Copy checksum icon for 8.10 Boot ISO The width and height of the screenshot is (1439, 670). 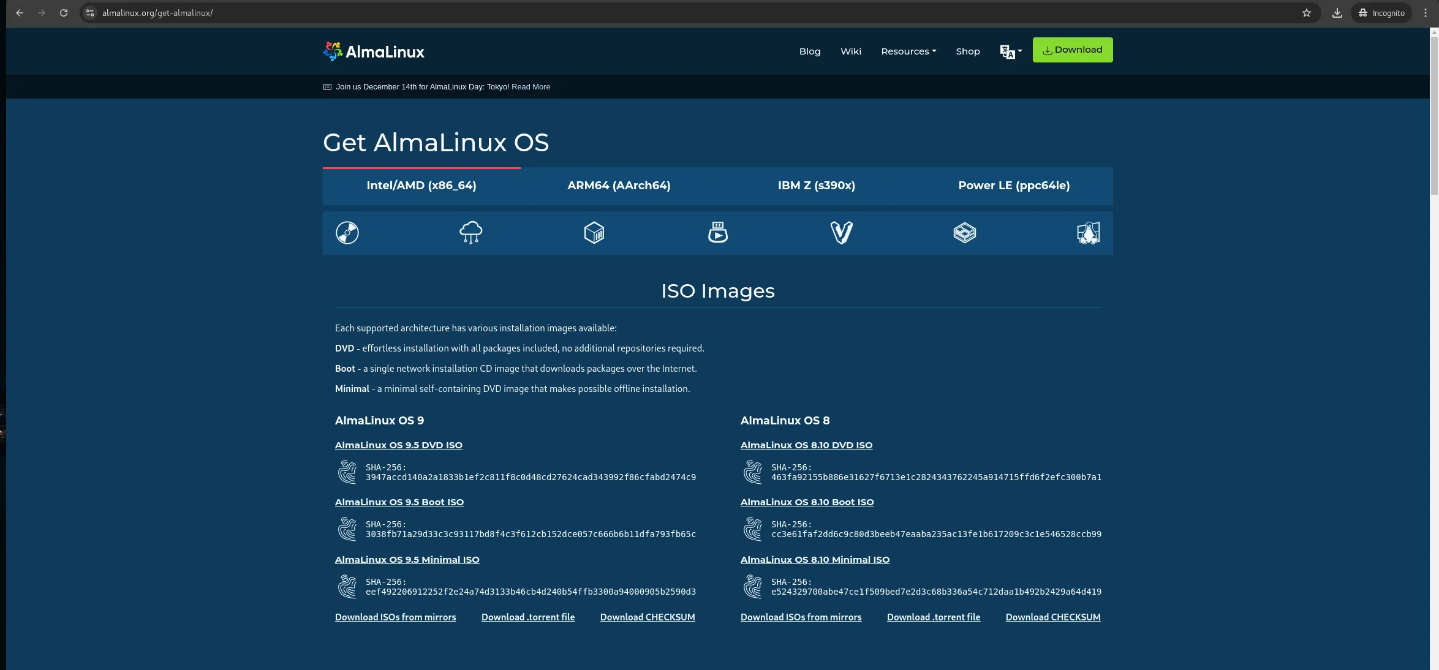753,529
